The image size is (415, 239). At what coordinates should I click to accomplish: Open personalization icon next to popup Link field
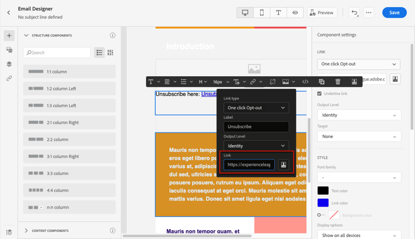[284, 164]
